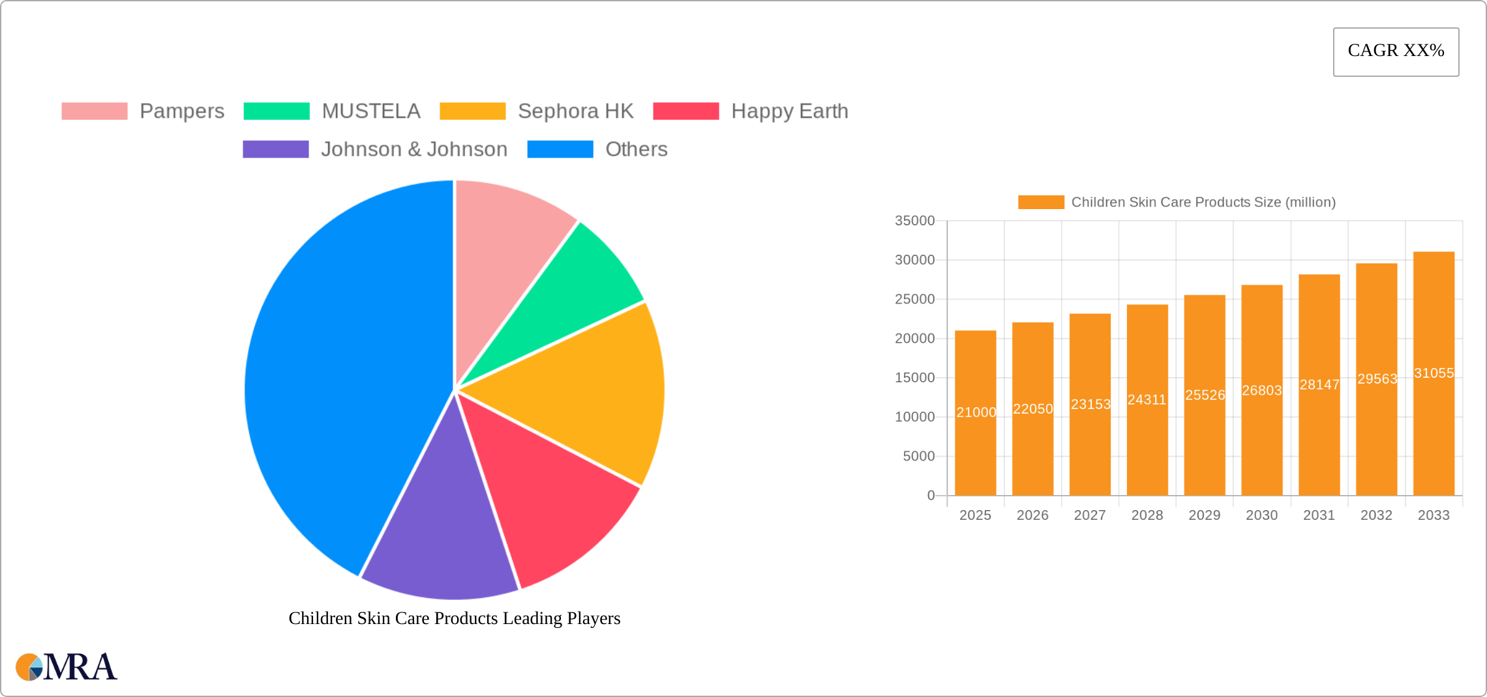Click the Children Skin Care Products Leading Players title
1487x697 pixels.
click(x=454, y=618)
